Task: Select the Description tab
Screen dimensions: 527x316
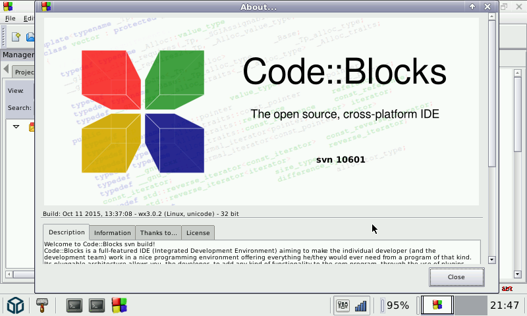Action: tap(67, 232)
